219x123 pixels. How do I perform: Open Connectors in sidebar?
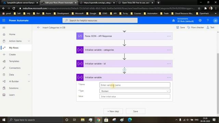[x=15, y=68]
